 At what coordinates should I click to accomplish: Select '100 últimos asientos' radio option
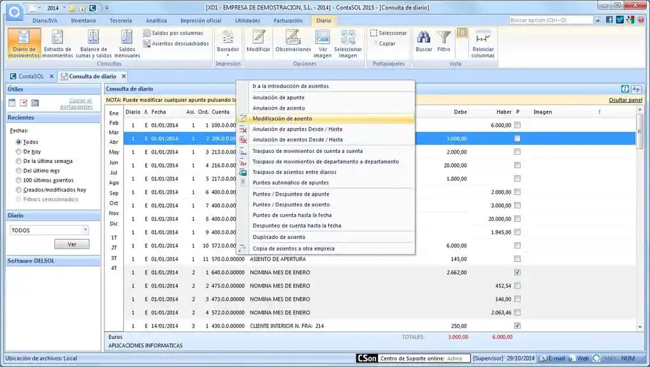click(19, 180)
